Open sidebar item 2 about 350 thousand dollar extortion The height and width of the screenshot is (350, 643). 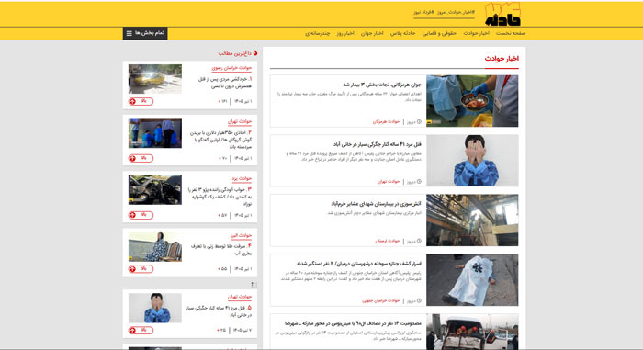pyautogui.click(x=220, y=140)
